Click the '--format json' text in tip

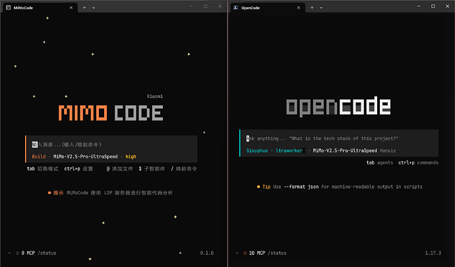(x=301, y=187)
